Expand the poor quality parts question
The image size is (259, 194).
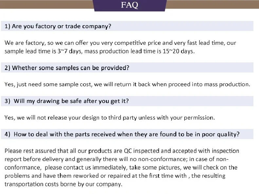[x=122, y=134]
